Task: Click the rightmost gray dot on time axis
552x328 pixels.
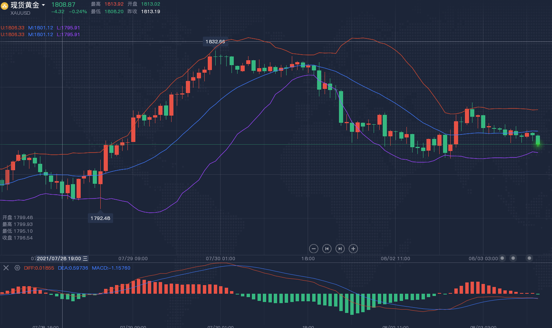Action: click(529, 258)
